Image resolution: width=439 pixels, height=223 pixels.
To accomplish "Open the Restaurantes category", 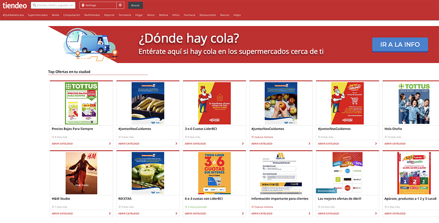I will click(x=208, y=15).
